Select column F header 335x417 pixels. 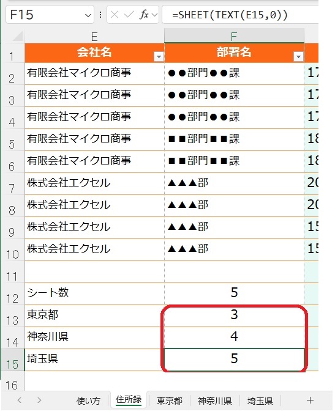(234, 36)
